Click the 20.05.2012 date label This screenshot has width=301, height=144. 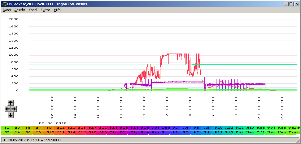[x=53, y=123]
